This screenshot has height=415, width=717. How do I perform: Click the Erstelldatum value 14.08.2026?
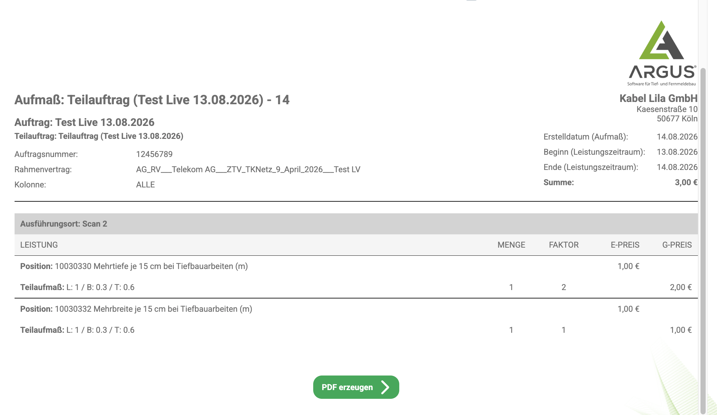(677, 137)
